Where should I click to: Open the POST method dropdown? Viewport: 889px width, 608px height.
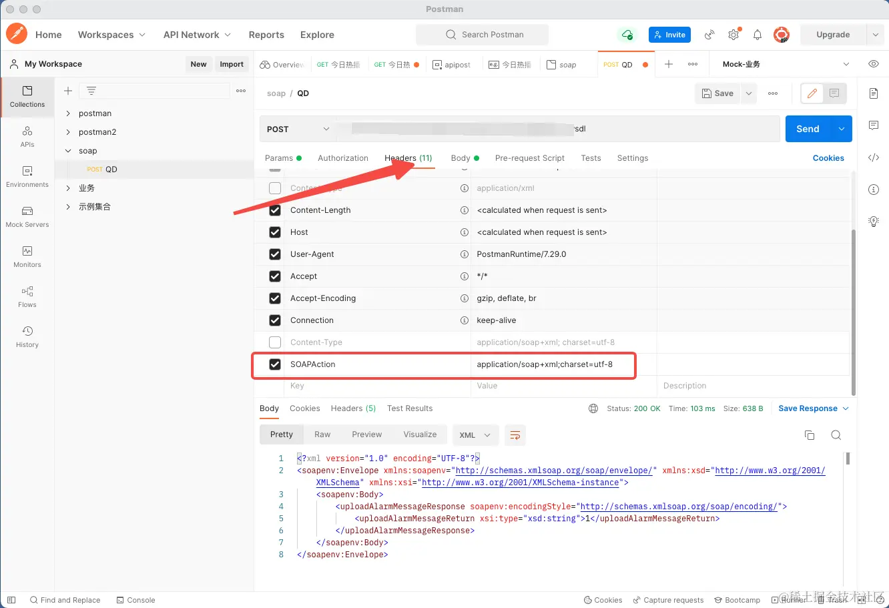coord(298,129)
